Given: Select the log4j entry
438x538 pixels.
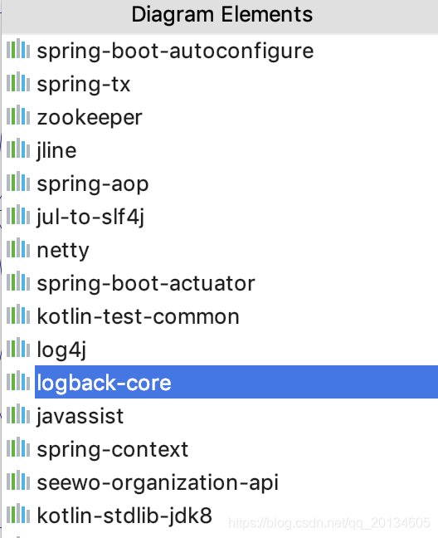Looking at the screenshot, I should (x=220, y=350).
